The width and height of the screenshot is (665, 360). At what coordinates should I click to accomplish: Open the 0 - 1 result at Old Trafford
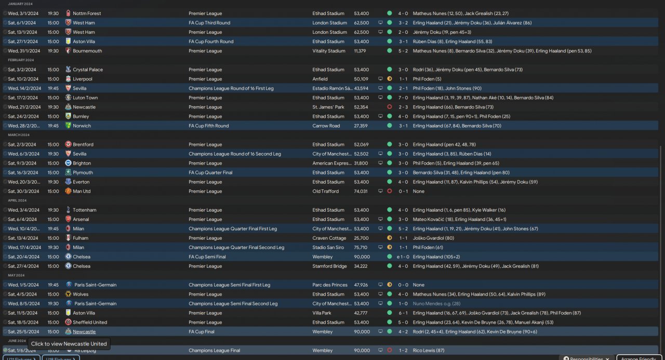point(403,191)
